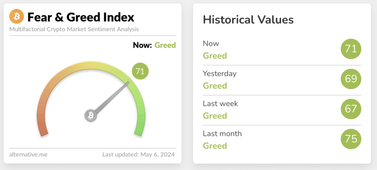377x170 pixels.
Task: Click the Last updated May 6, 2024 text
Action: point(138,154)
